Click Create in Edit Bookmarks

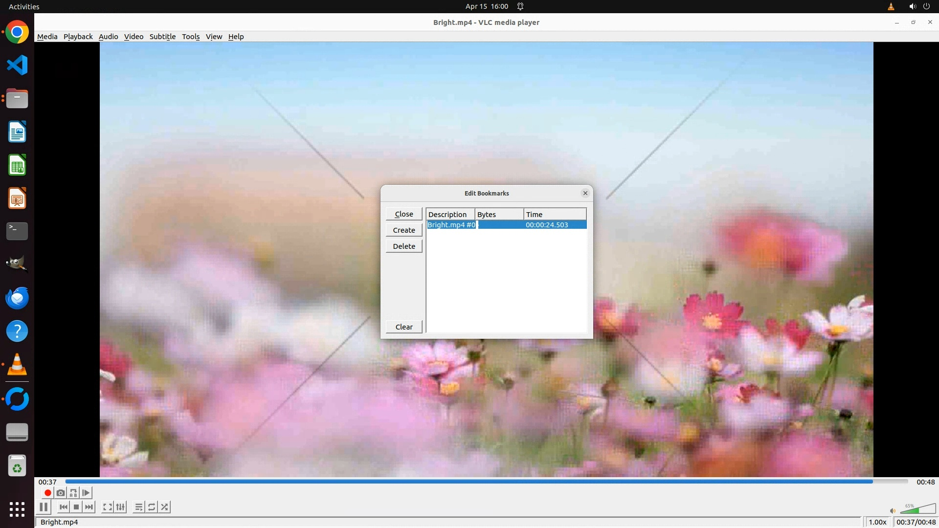403,230
